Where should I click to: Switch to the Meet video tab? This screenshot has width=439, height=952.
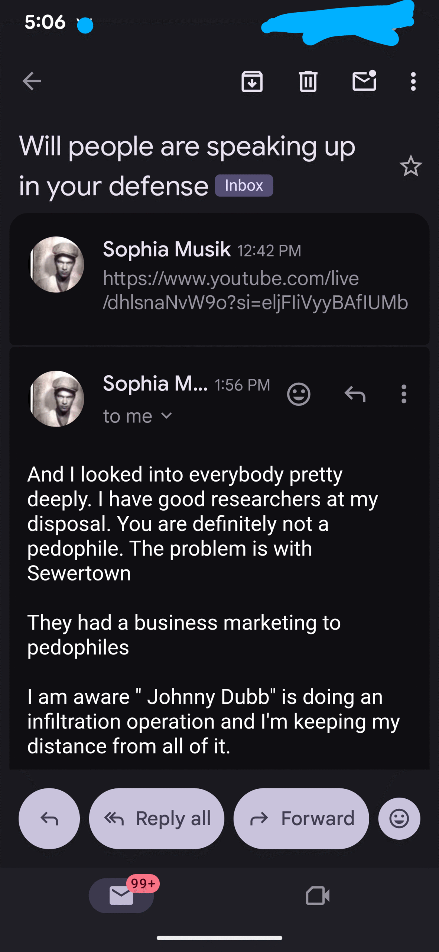coord(318,895)
